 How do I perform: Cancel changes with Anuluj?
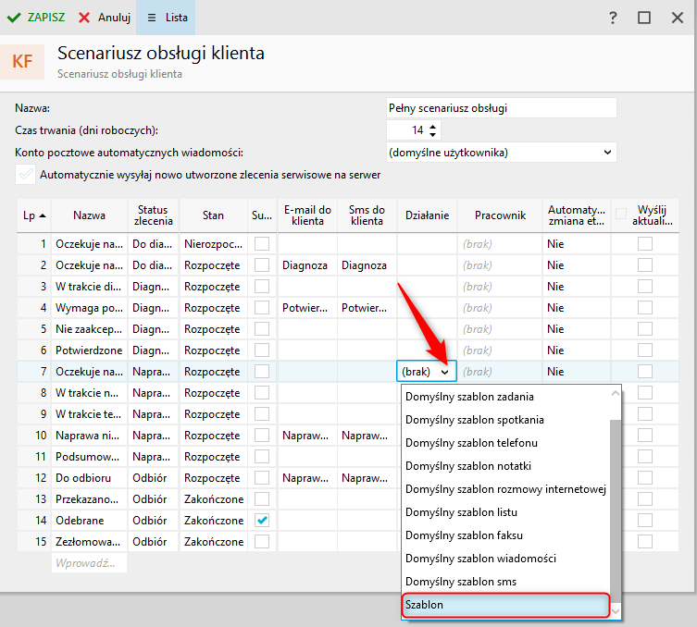(x=105, y=18)
